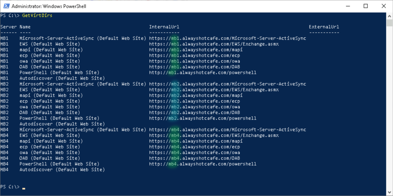Close the PowerShell window
393x196 pixels.
(x=384, y=6)
